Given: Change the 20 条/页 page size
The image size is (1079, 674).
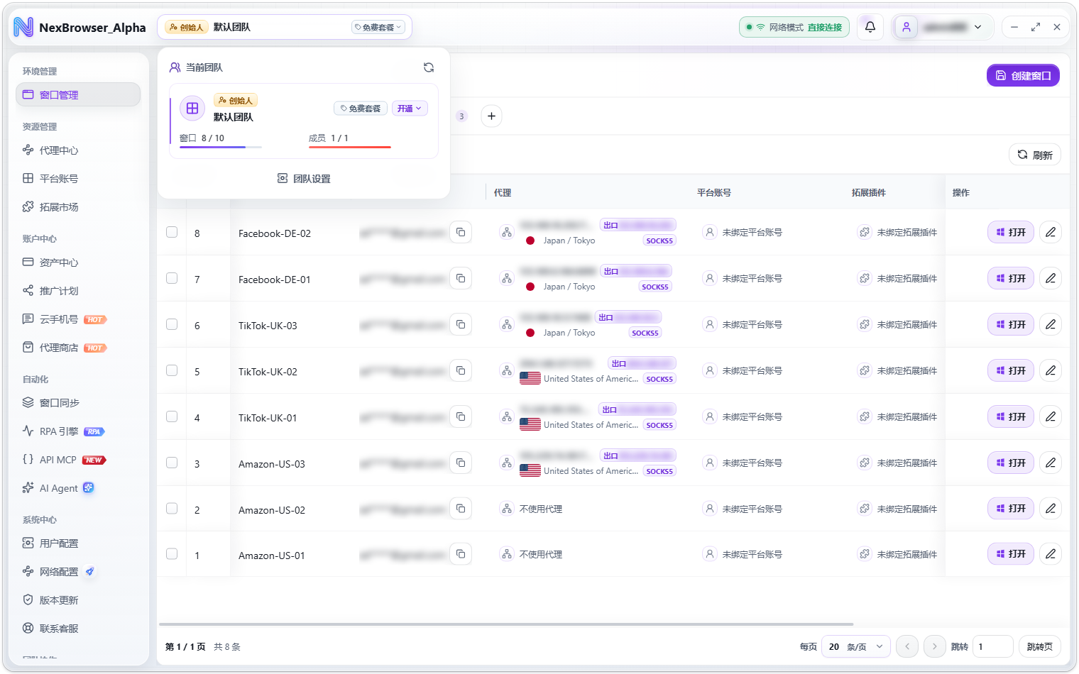Looking at the screenshot, I should coord(855,646).
